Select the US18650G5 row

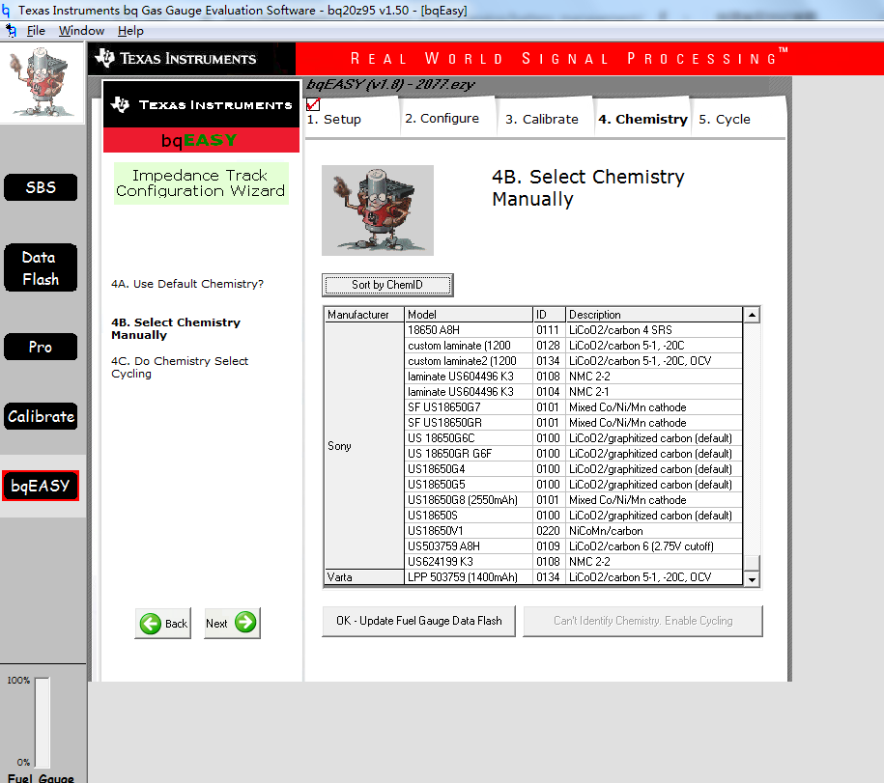pyautogui.click(x=573, y=485)
